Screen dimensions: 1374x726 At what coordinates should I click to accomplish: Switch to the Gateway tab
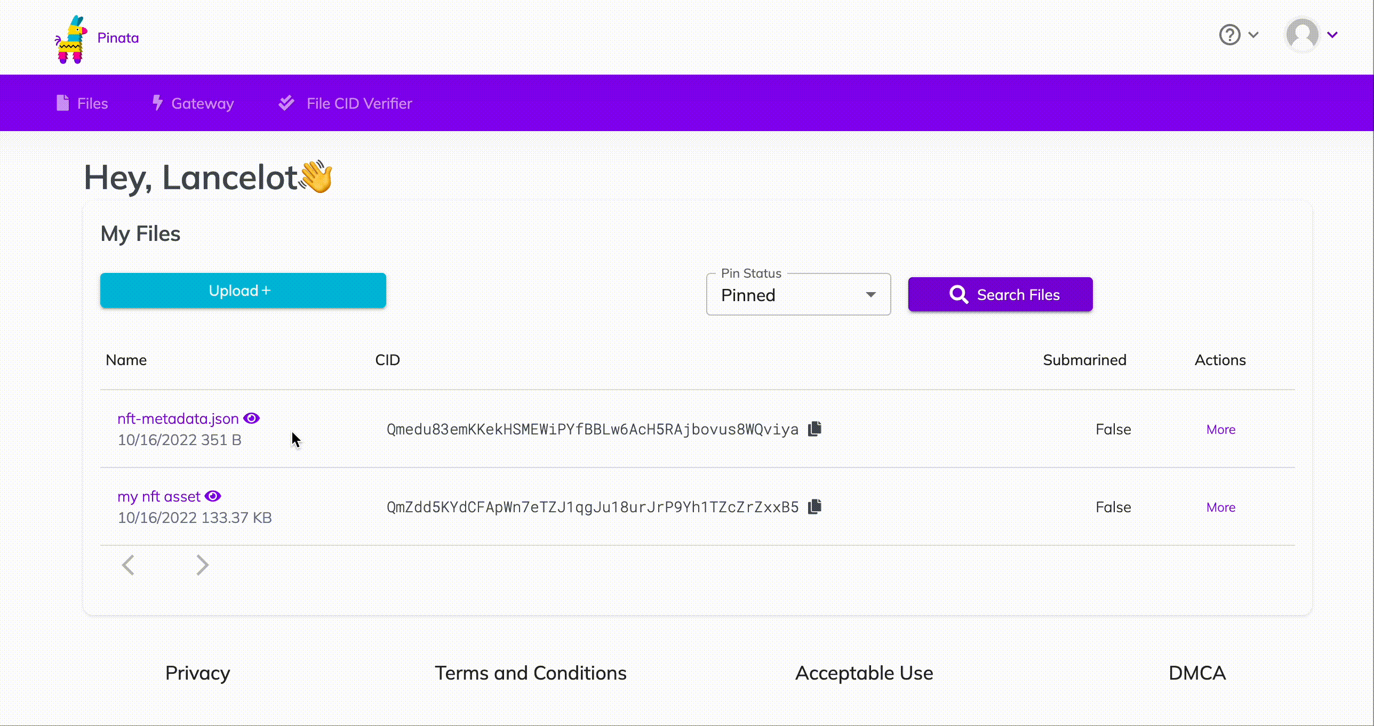click(202, 103)
